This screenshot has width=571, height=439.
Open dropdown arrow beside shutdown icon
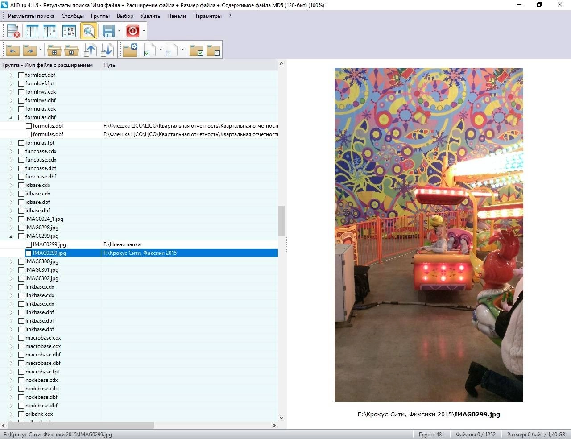click(x=144, y=31)
